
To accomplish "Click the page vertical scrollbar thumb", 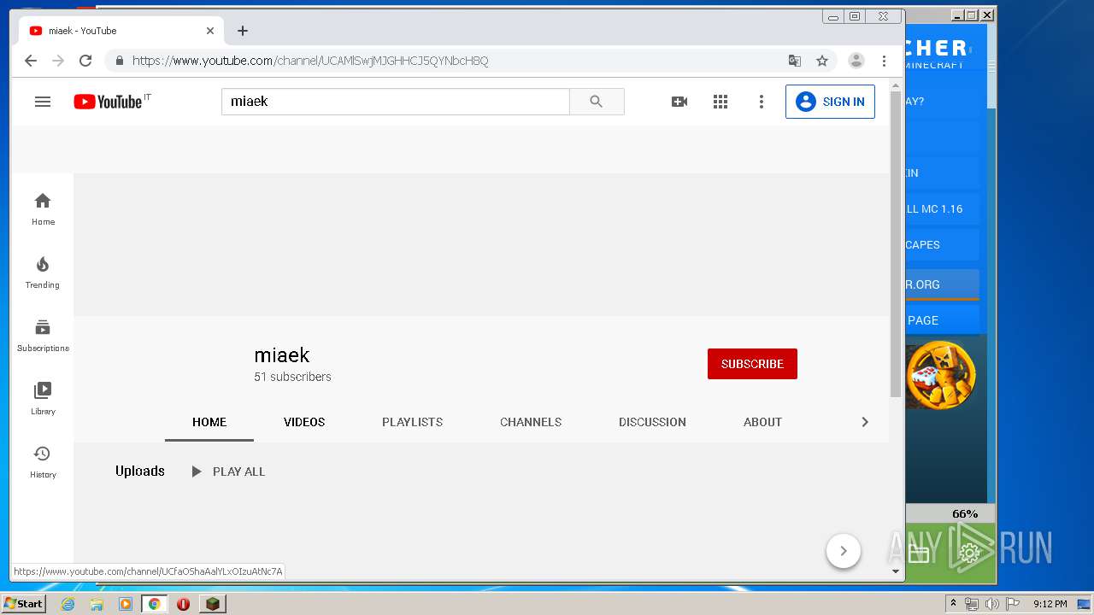I will pyautogui.click(x=896, y=244).
